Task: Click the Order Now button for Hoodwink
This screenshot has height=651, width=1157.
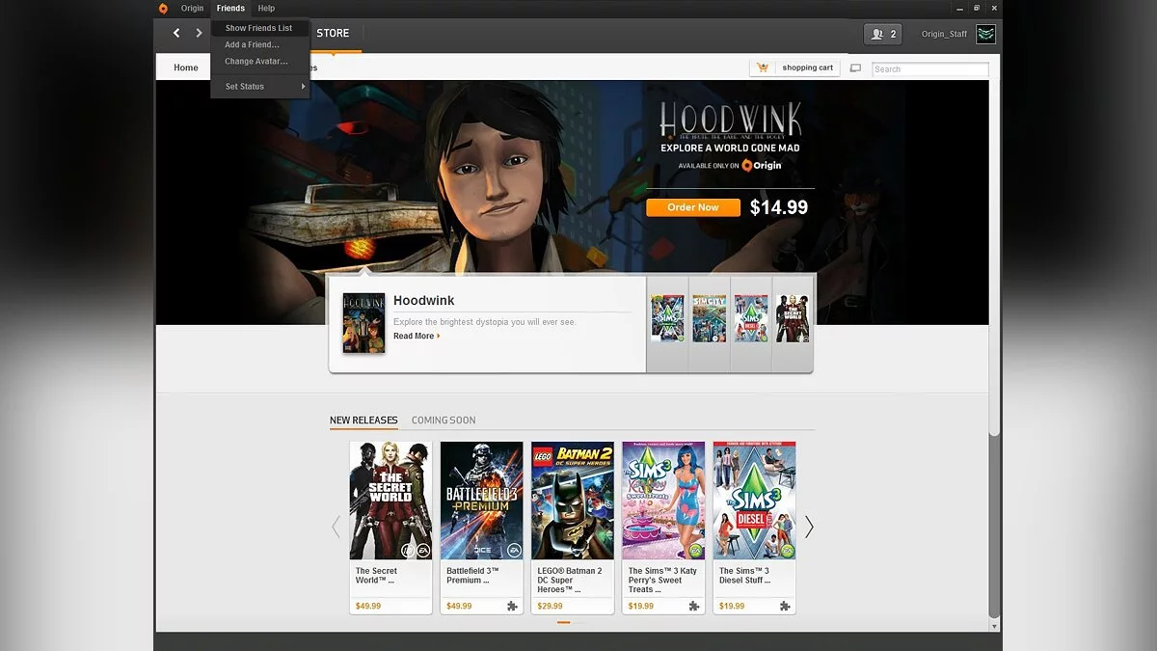Action: [693, 207]
